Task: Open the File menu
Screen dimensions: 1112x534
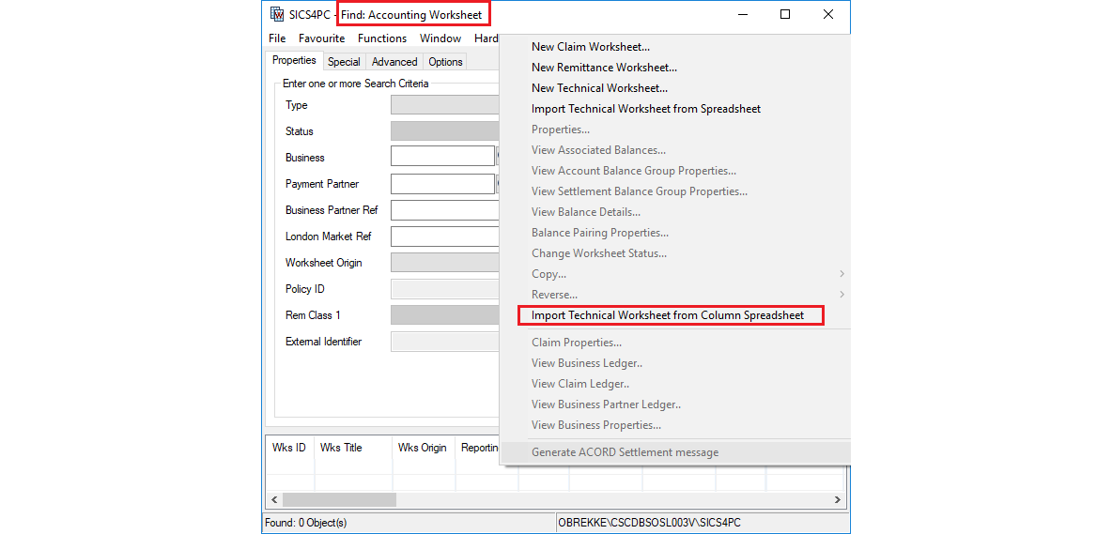Action: [x=277, y=38]
